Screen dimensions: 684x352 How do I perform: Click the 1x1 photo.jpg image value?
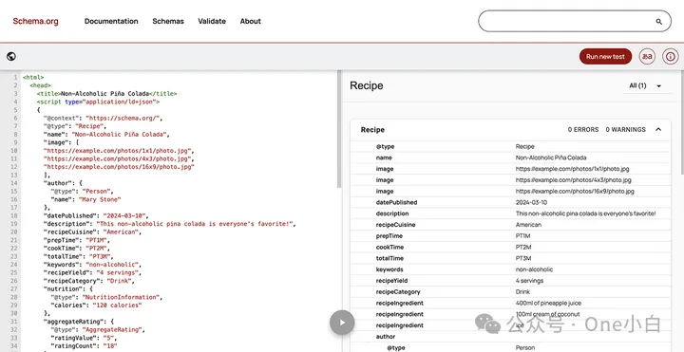(572, 169)
